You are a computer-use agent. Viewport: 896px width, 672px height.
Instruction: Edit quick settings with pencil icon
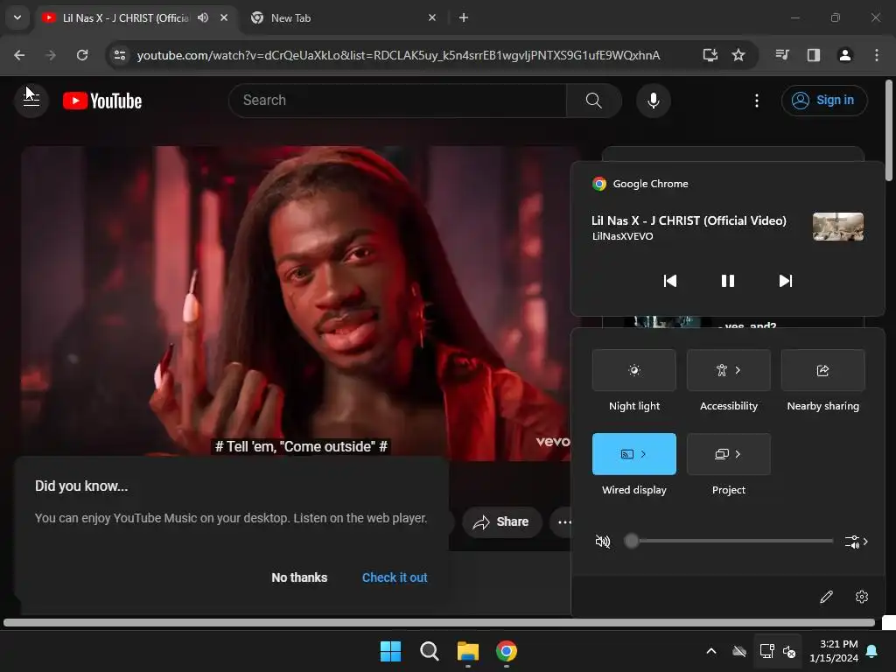(x=826, y=597)
